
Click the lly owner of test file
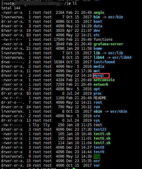tap(36, 125)
